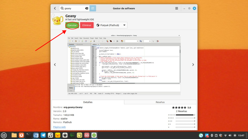
Task: Open the red glasses app in taskbar
Action: [87, 136]
